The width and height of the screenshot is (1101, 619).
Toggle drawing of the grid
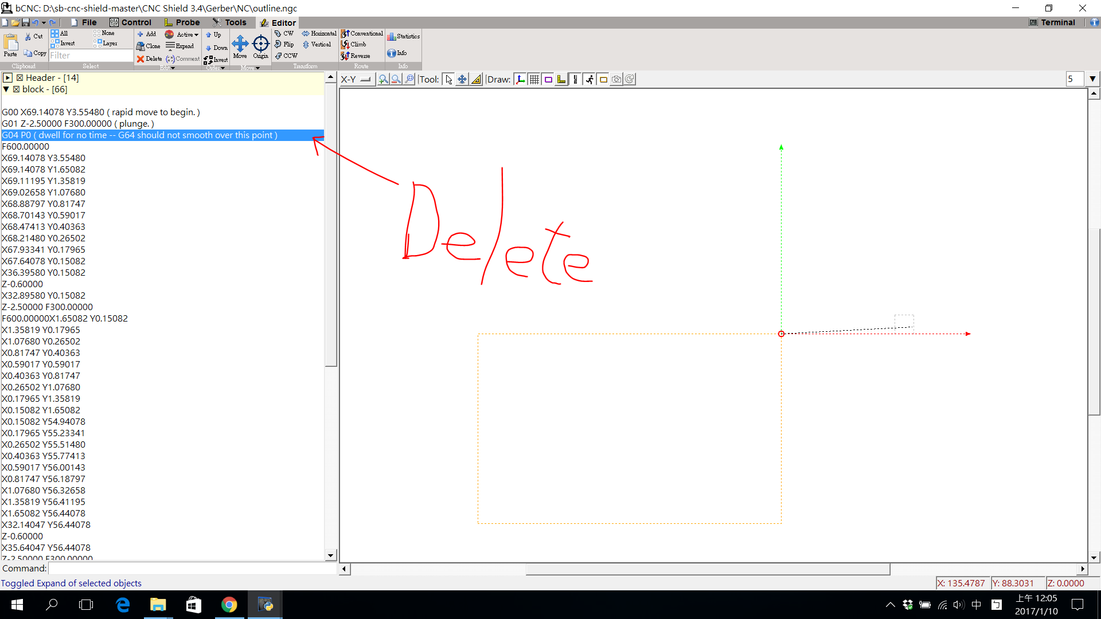click(x=534, y=79)
